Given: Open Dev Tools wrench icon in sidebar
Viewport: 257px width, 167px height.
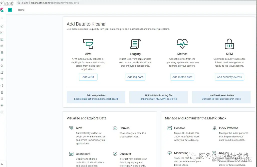Looking at the screenshot, I should coord(2,99).
